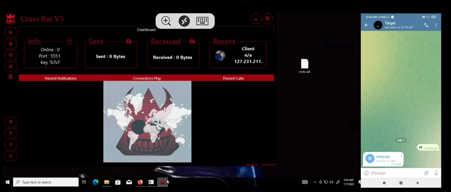Viewport: 451px width, 192px height.
Task: Open the emoji picker in Telegram
Action: point(366,173)
